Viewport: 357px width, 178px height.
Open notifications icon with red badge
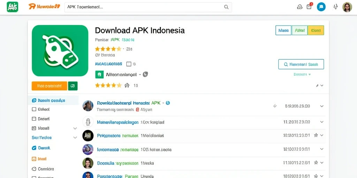[x=309, y=6]
